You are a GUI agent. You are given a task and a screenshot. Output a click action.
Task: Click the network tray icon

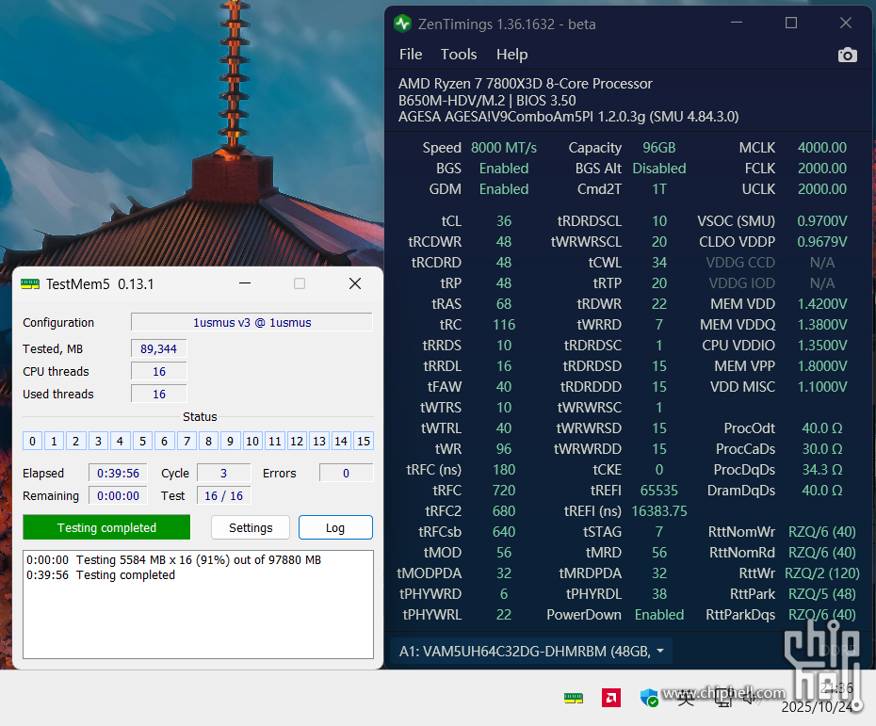pos(723,697)
